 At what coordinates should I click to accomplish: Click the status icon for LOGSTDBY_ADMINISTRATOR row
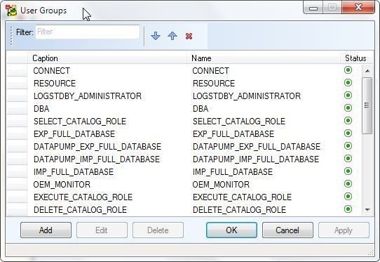pyautogui.click(x=348, y=96)
